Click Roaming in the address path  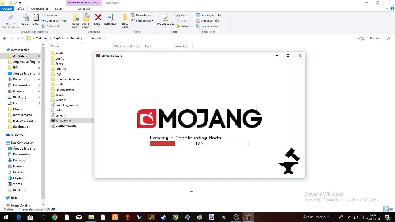click(76, 39)
